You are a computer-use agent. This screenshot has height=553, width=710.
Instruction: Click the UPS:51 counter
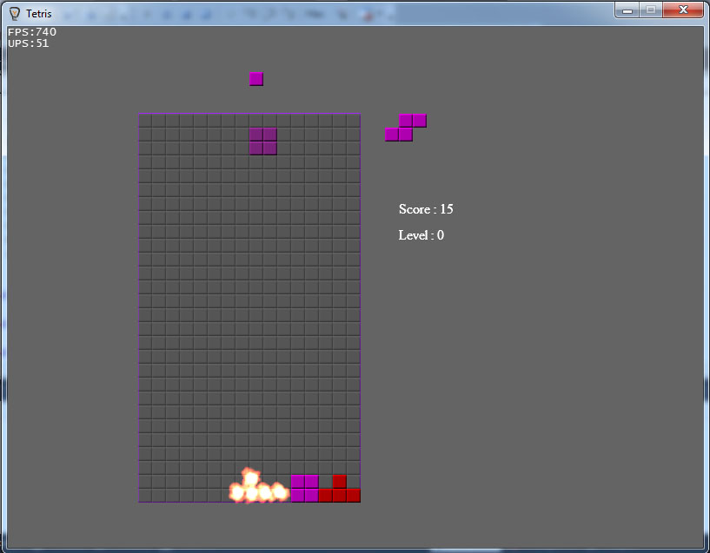point(28,43)
